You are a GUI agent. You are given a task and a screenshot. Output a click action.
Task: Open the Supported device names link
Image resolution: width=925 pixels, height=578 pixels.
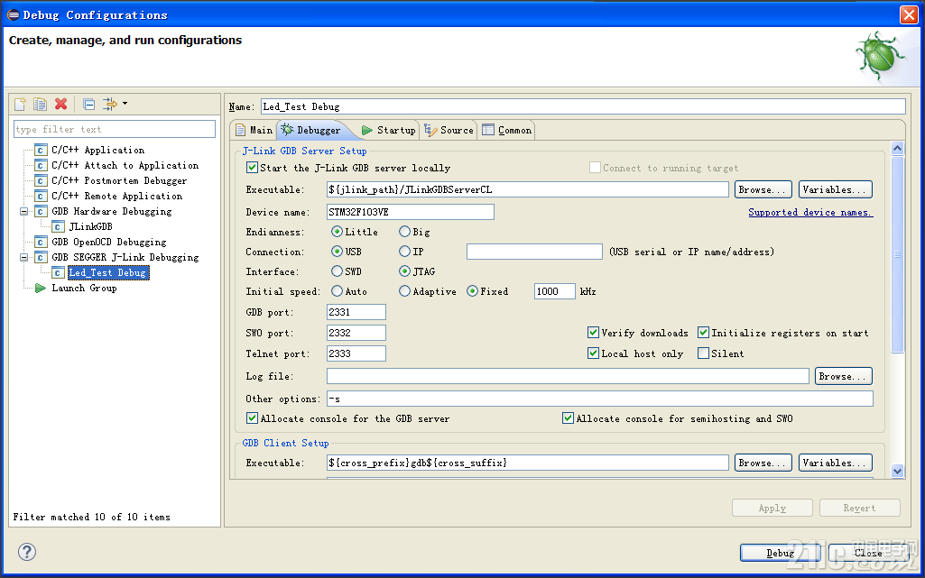(x=810, y=212)
